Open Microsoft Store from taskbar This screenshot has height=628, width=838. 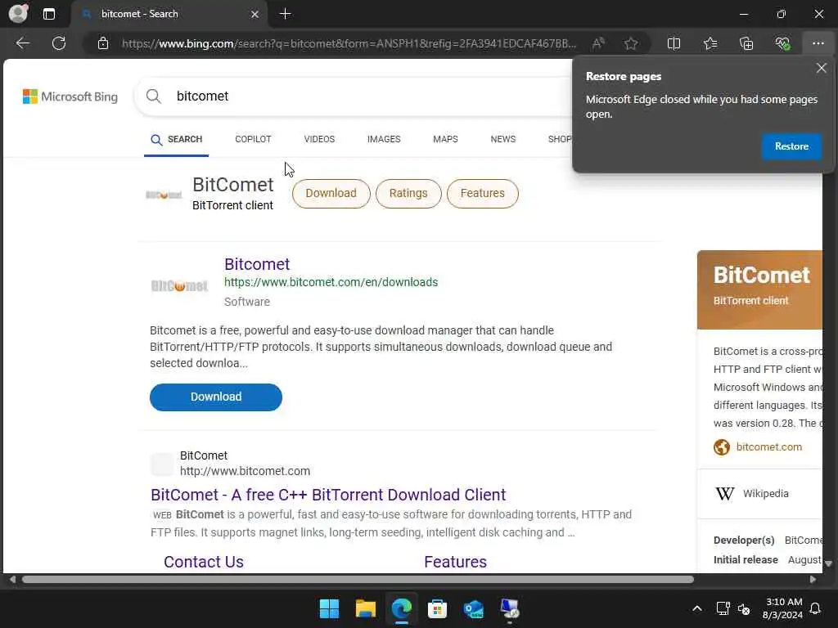[437, 608]
